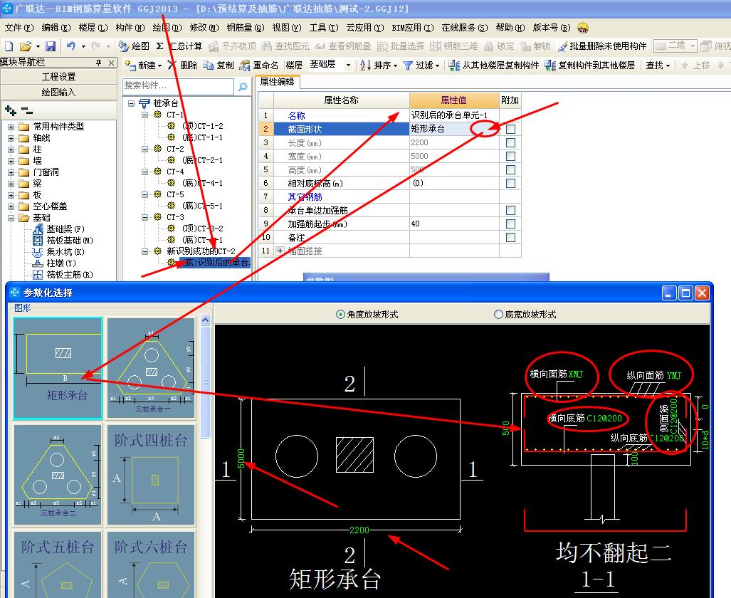Click the 绘图输入 panel button
This screenshot has width=731, height=598.
pyautogui.click(x=59, y=93)
